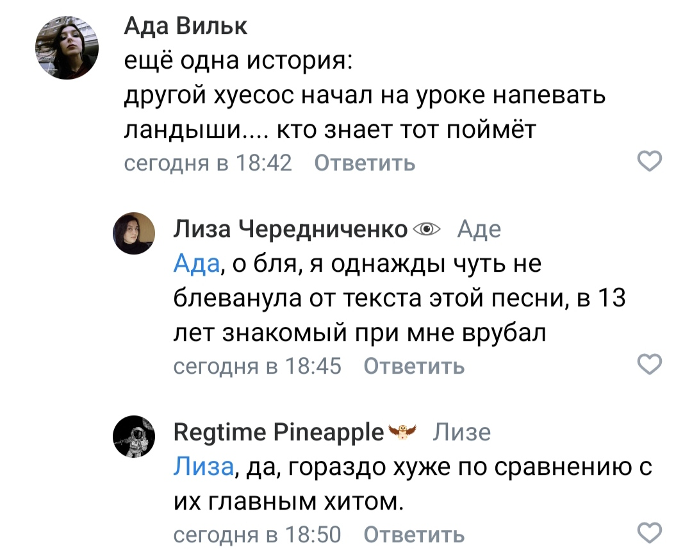Open the "сегодня в 18:42" timestamp
692x550 pixels.
(x=208, y=163)
